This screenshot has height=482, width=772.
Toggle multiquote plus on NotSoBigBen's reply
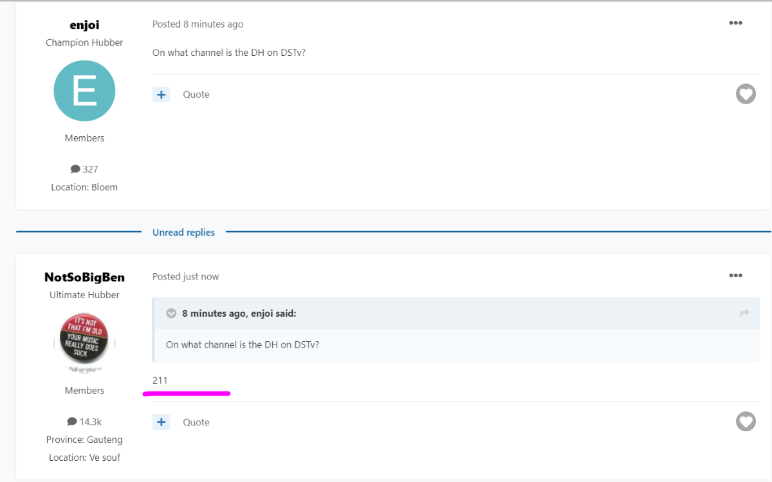point(161,422)
